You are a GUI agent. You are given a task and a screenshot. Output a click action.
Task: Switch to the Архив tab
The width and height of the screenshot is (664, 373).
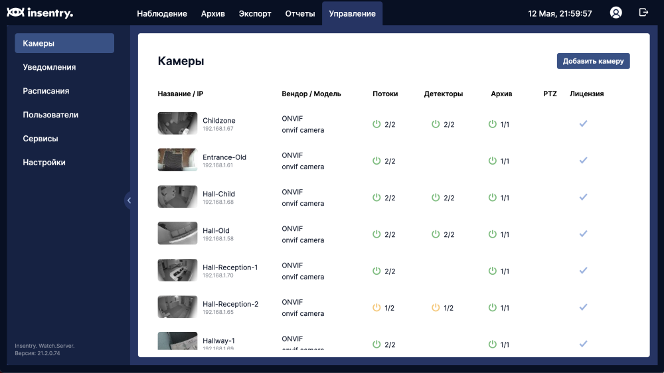click(x=213, y=13)
